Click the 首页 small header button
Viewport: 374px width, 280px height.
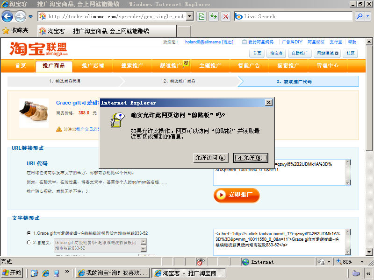pos(257,53)
